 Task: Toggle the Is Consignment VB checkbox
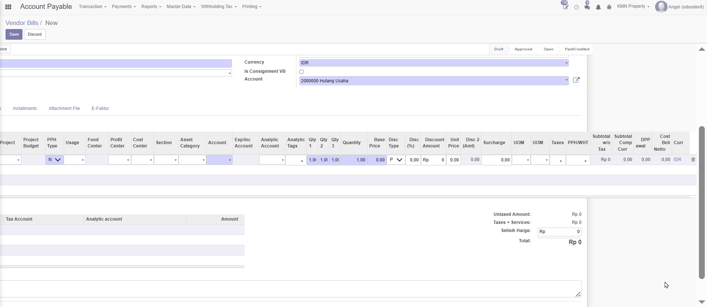point(302,72)
